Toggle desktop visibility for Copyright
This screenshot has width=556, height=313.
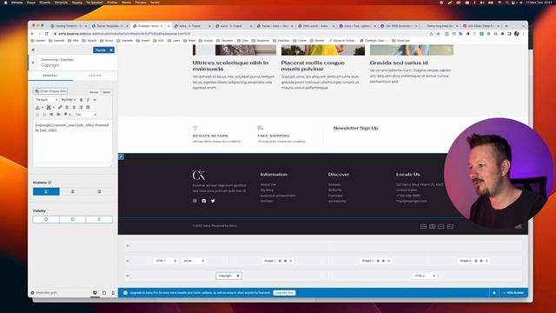point(46,219)
